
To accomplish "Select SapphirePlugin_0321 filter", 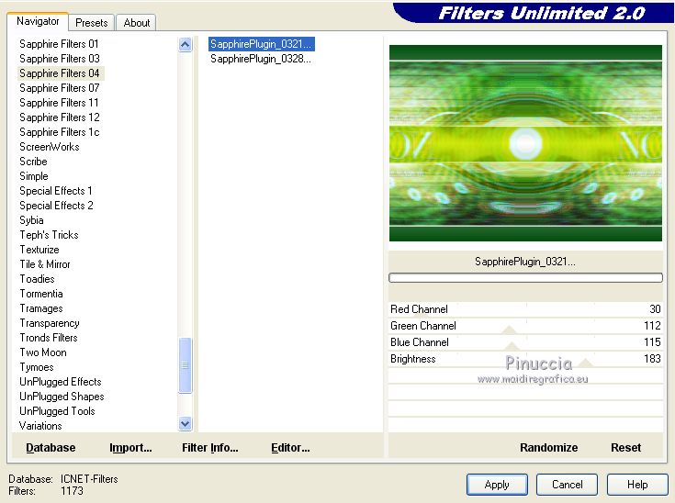I will coord(262,44).
